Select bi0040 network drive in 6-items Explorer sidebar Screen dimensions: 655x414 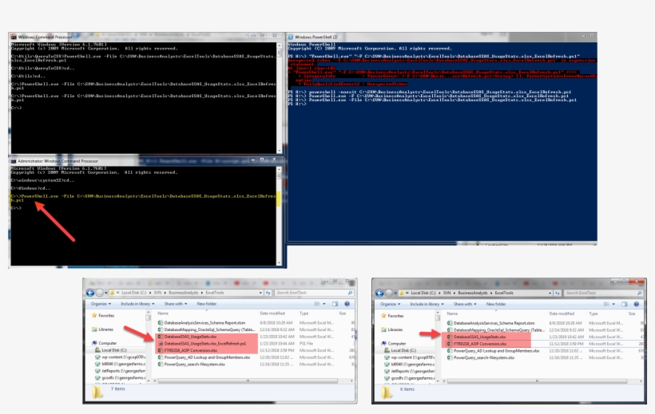click(x=410, y=365)
